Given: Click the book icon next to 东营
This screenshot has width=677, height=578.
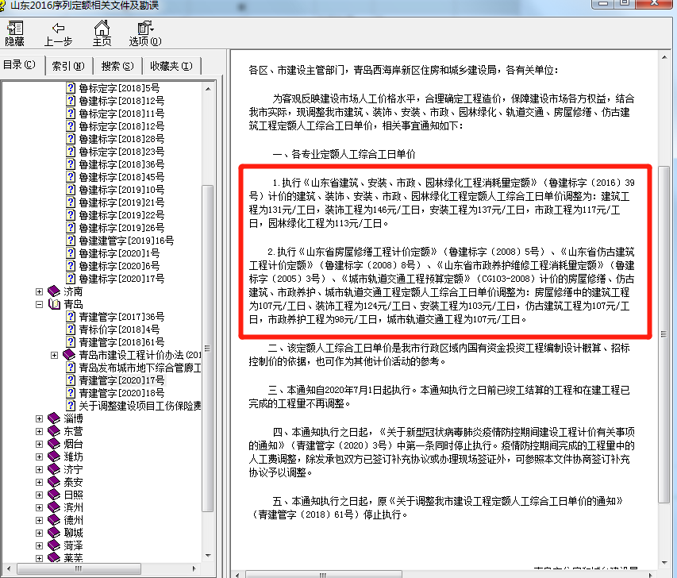Looking at the screenshot, I should point(54,431).
